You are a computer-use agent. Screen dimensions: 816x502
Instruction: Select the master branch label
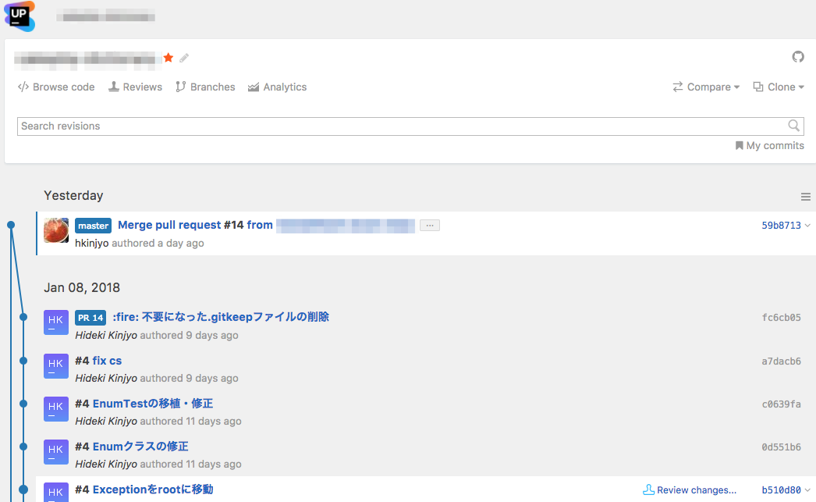[93, 226]
